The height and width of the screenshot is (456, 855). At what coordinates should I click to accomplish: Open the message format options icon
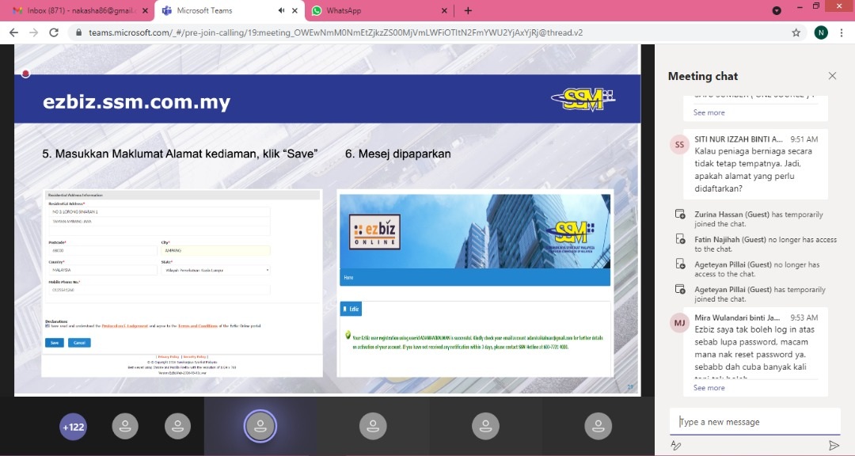click(x=676, y=446)
